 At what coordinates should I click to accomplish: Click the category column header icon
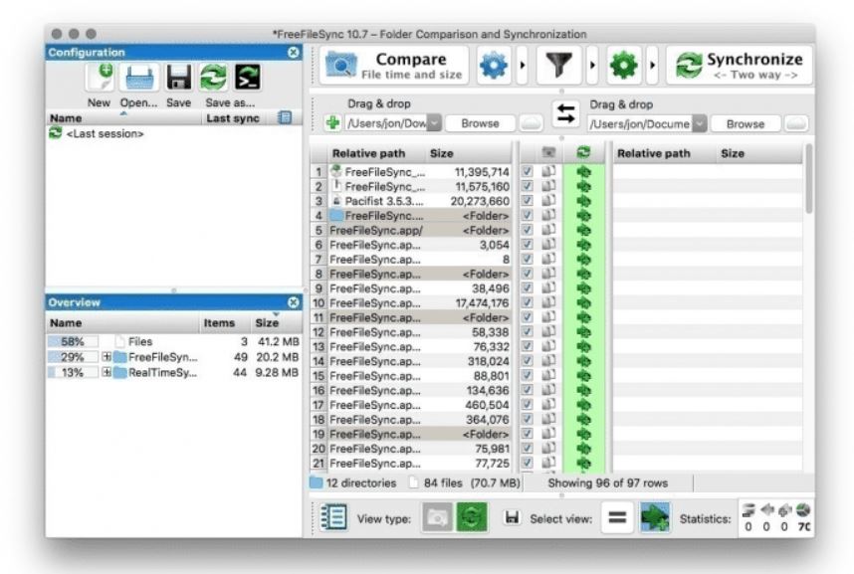tap(548, 153)
